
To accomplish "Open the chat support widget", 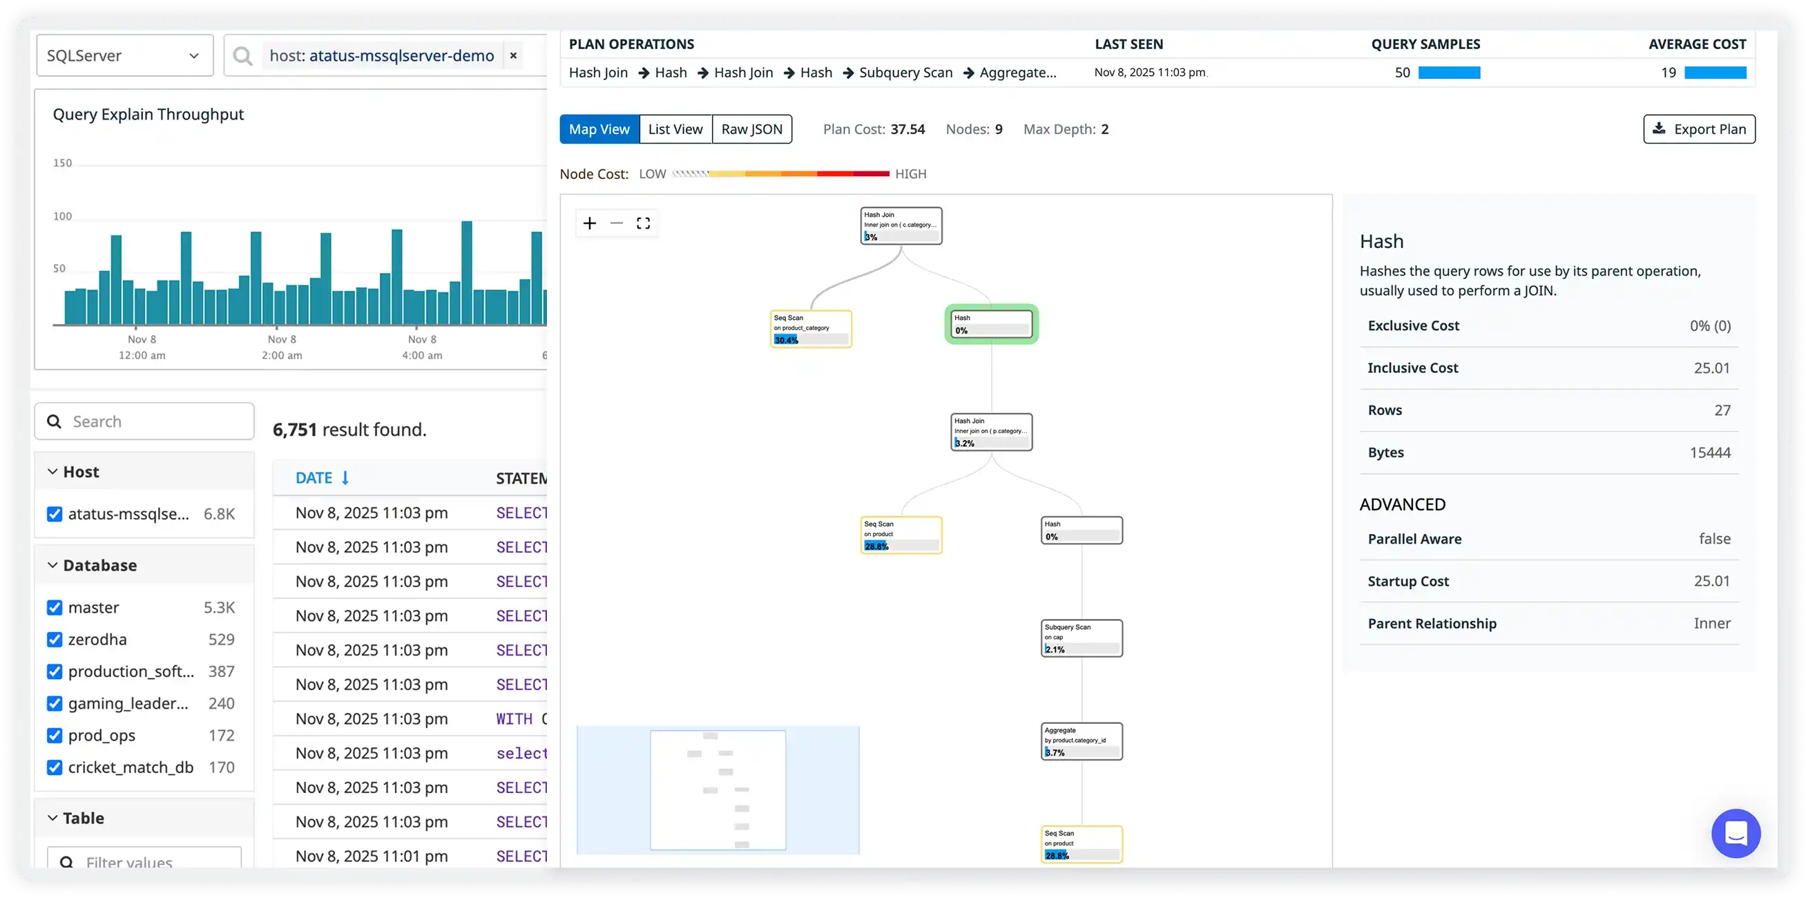I will (x=1735, y=833).
